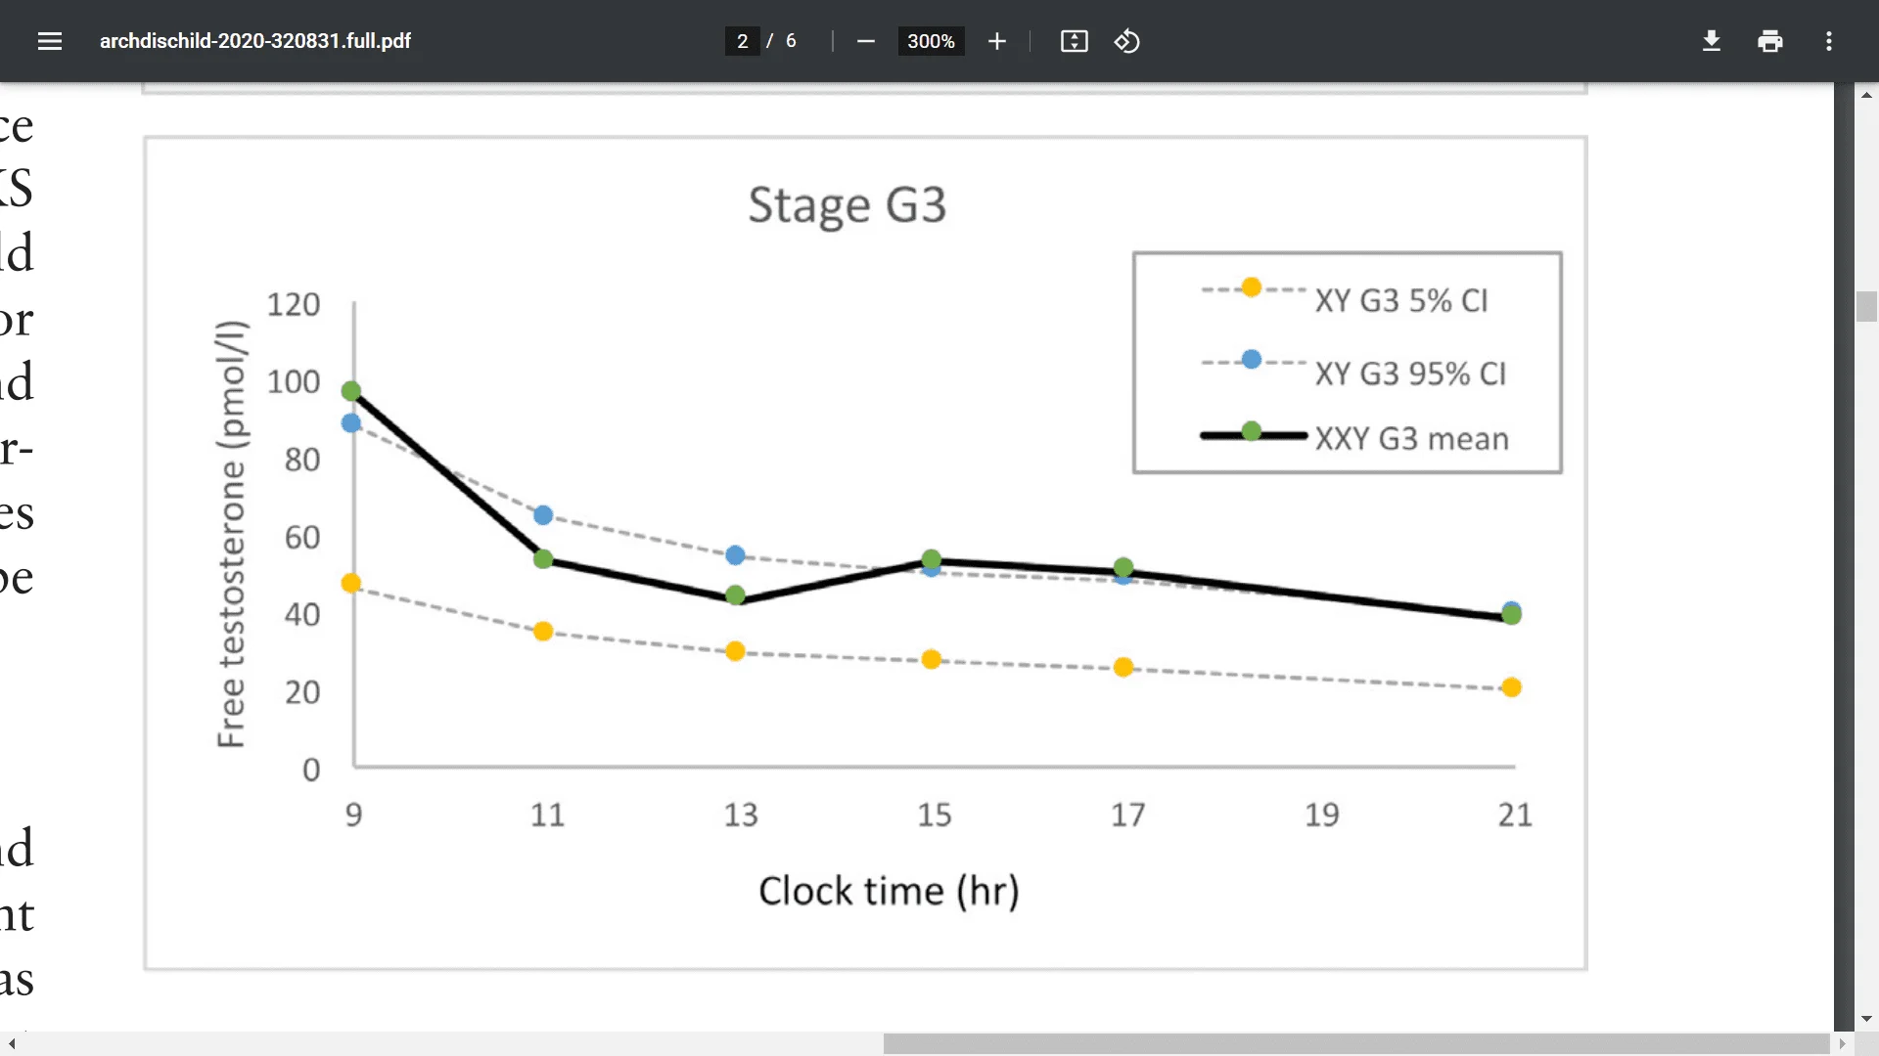Click the yellow marker in the legend
The height and width of the screenshot is (1056, 1879).
click(1251, 286)
